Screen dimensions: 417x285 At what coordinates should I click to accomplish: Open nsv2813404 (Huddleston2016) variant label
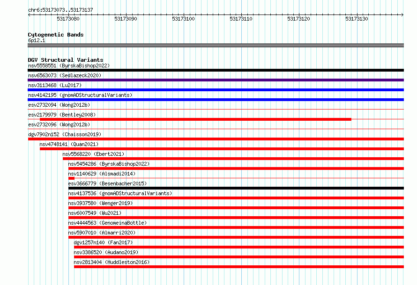click(x=112, y=262)
